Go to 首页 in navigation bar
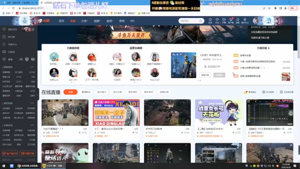This screenshot has width=300, height=169. [61, 21]
